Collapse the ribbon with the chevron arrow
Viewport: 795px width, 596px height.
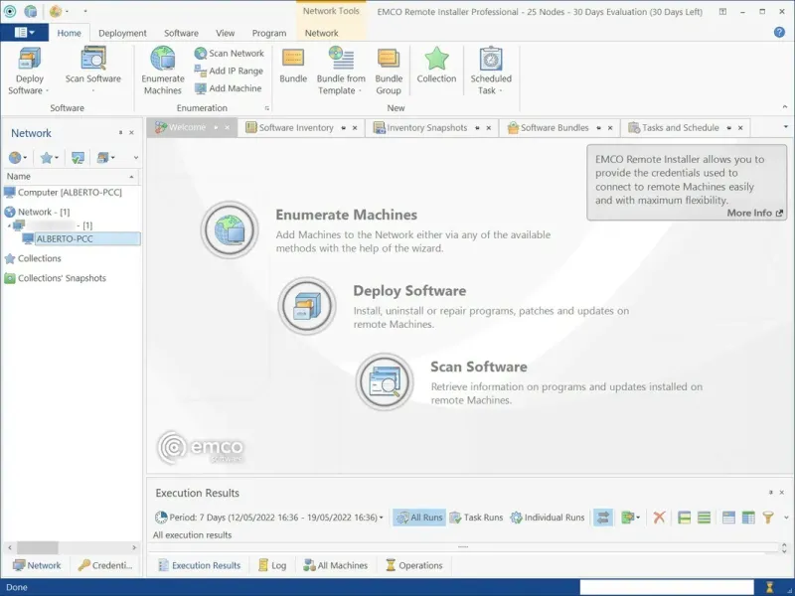click(x=785, y=107)
